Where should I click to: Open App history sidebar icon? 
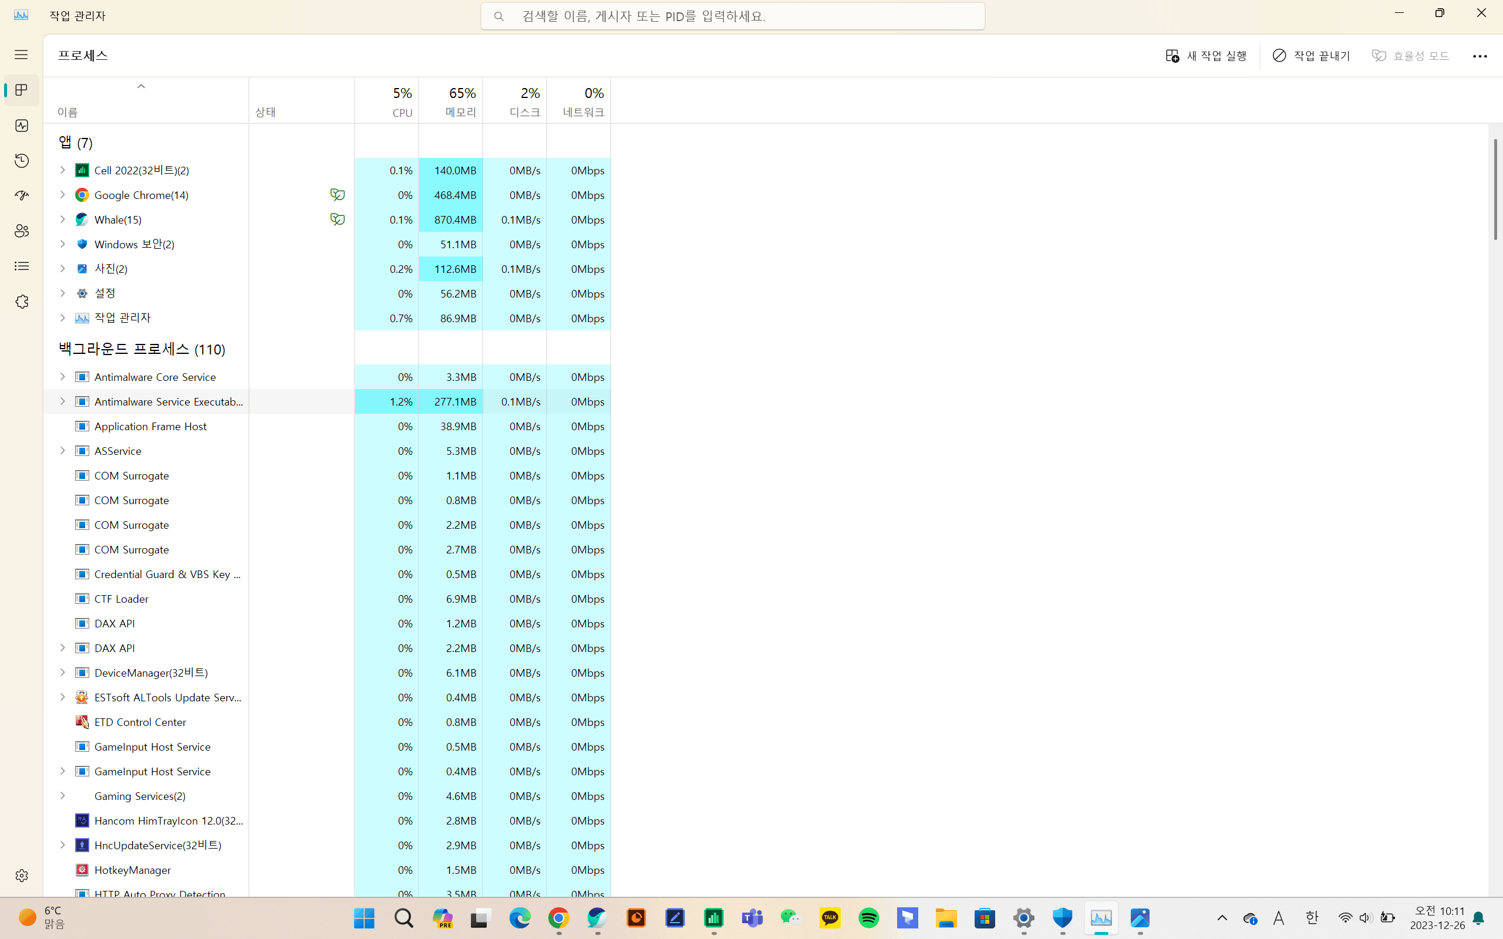point(22,161)
